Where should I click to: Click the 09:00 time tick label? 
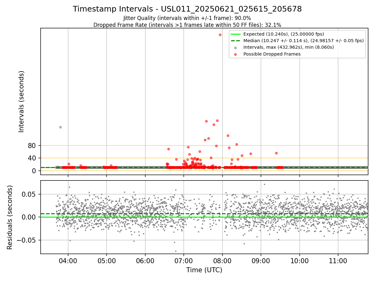point(261,260)
